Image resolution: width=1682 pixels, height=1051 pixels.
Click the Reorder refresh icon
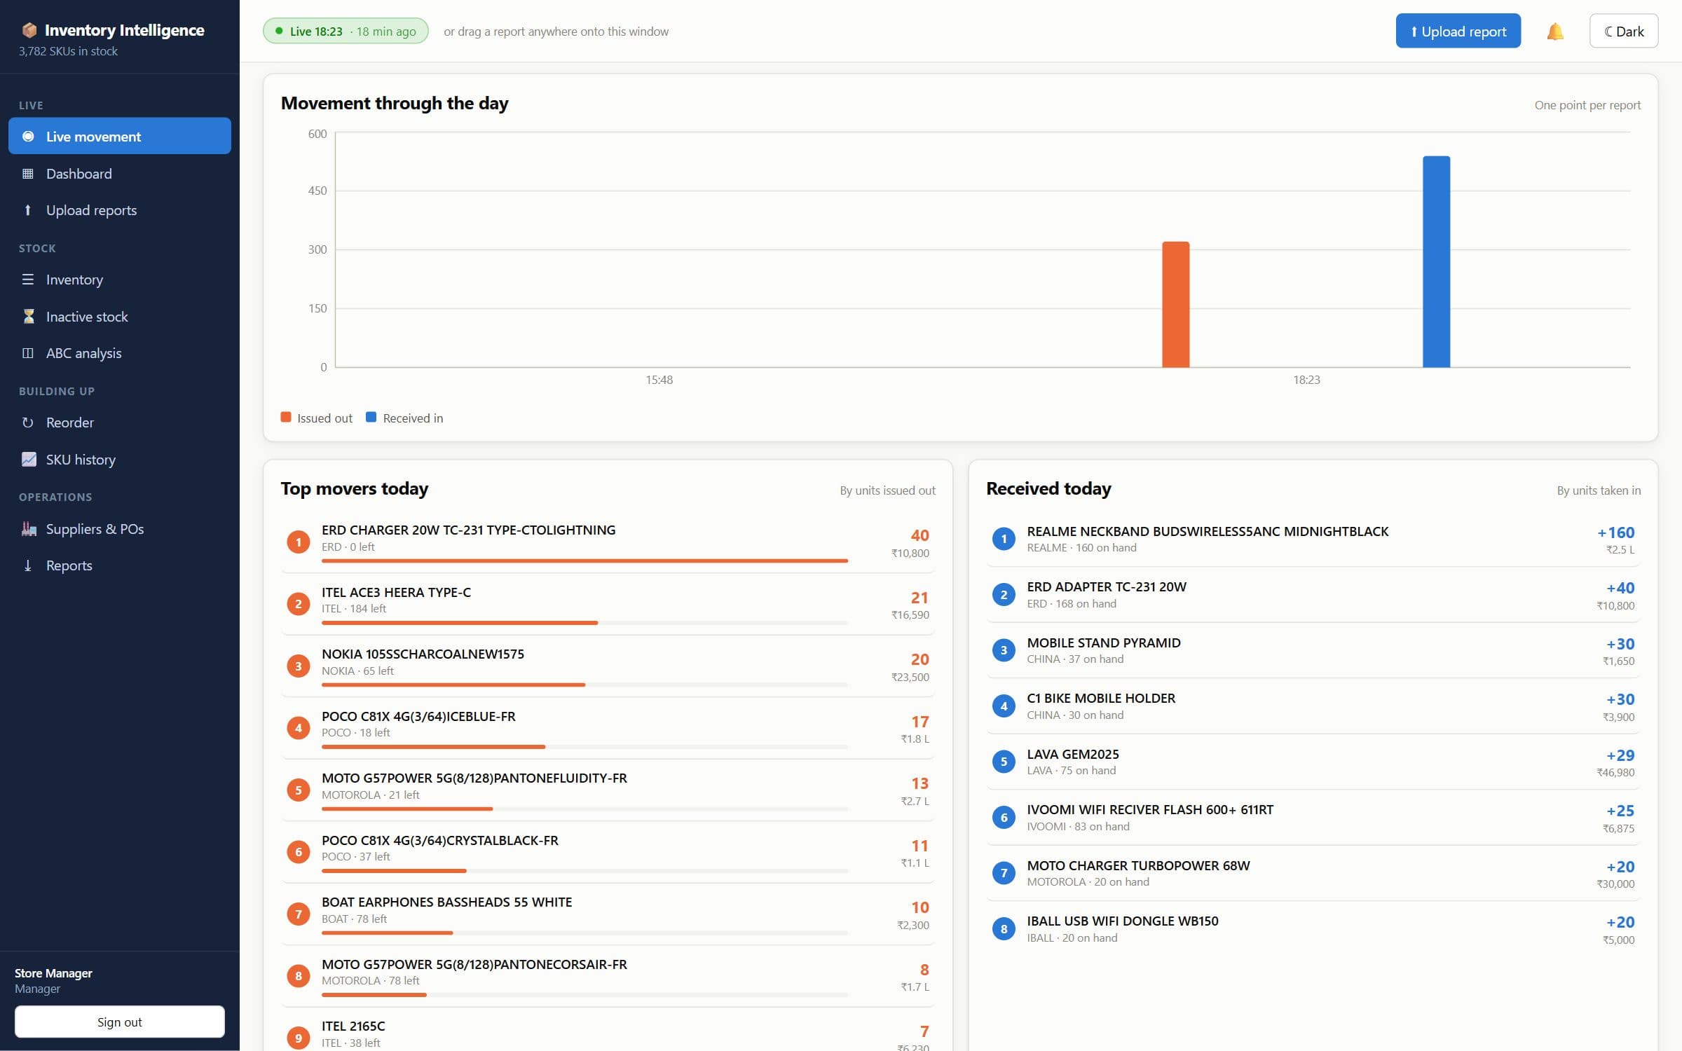28,423
